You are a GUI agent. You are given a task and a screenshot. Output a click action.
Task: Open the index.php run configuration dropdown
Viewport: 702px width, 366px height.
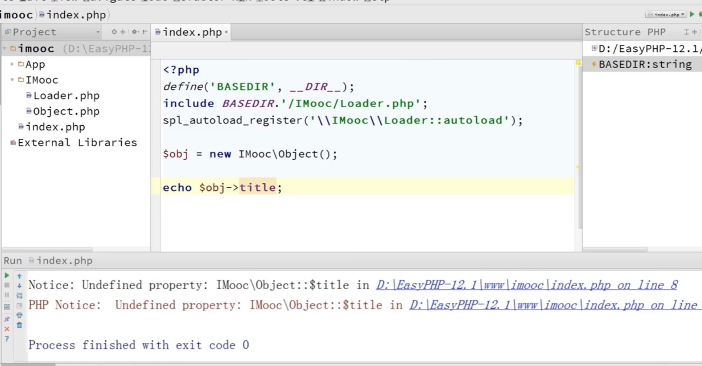coord(666,15)
